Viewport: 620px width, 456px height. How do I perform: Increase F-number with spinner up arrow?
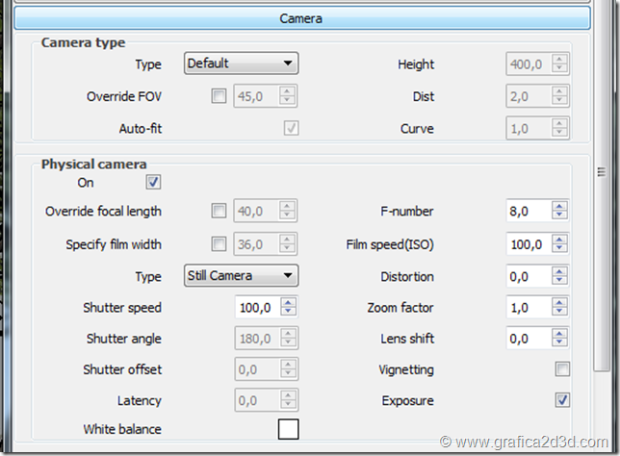(x=560, y=207)
